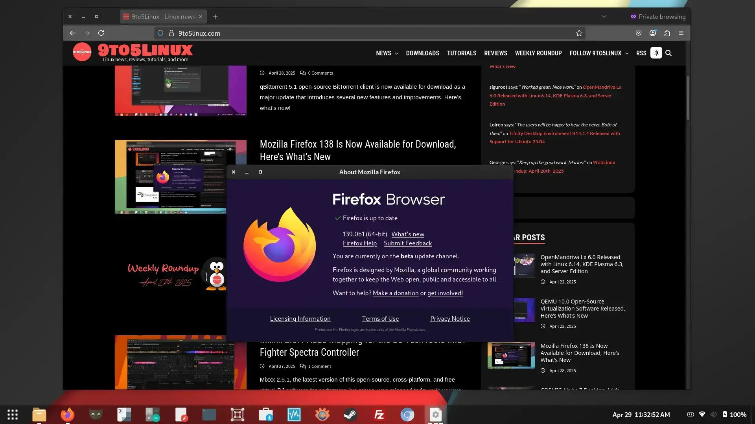Click What's new link in About dialog
Image resolution: width=755 pixels, height=424 pixels.
(x=408, y=234)
